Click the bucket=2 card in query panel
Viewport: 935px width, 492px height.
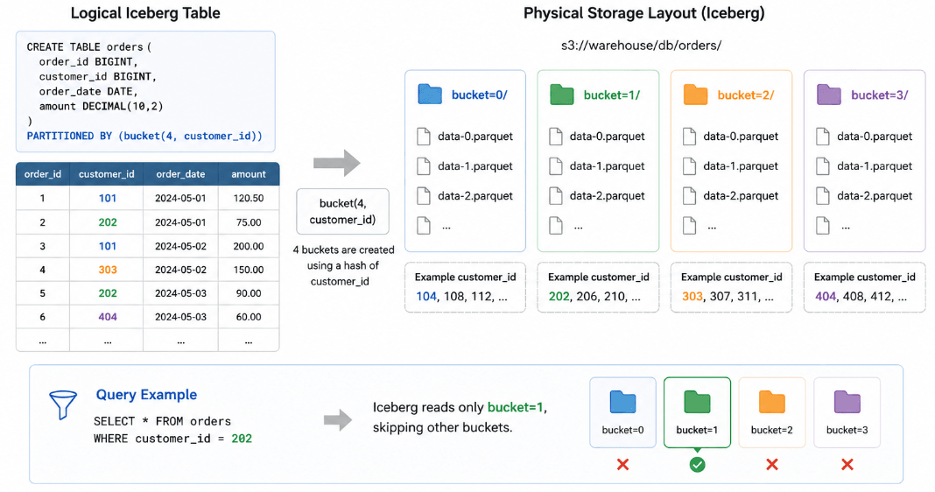click(x=771, y=412)
